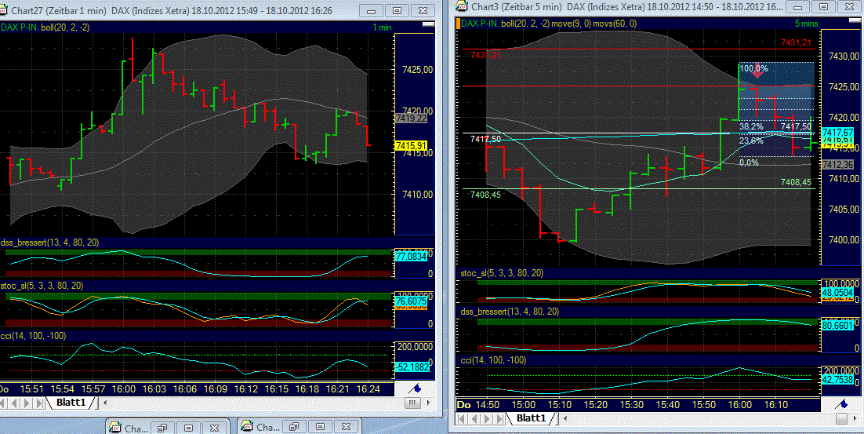
Task: Click Chart27 horizontal scrollbar right arrow
Action: point(429,403)
